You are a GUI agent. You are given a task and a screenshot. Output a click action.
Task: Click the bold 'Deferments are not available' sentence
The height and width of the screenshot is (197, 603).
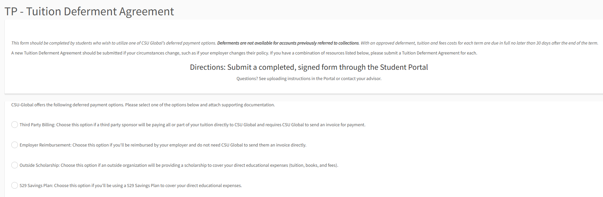[x=288, y=43]
